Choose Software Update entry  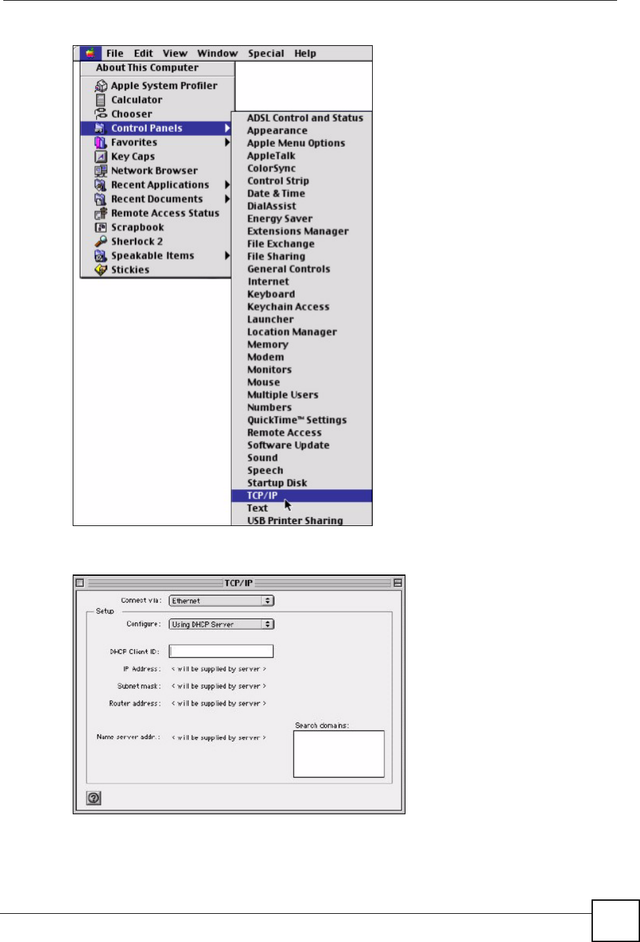click(288, 445)
